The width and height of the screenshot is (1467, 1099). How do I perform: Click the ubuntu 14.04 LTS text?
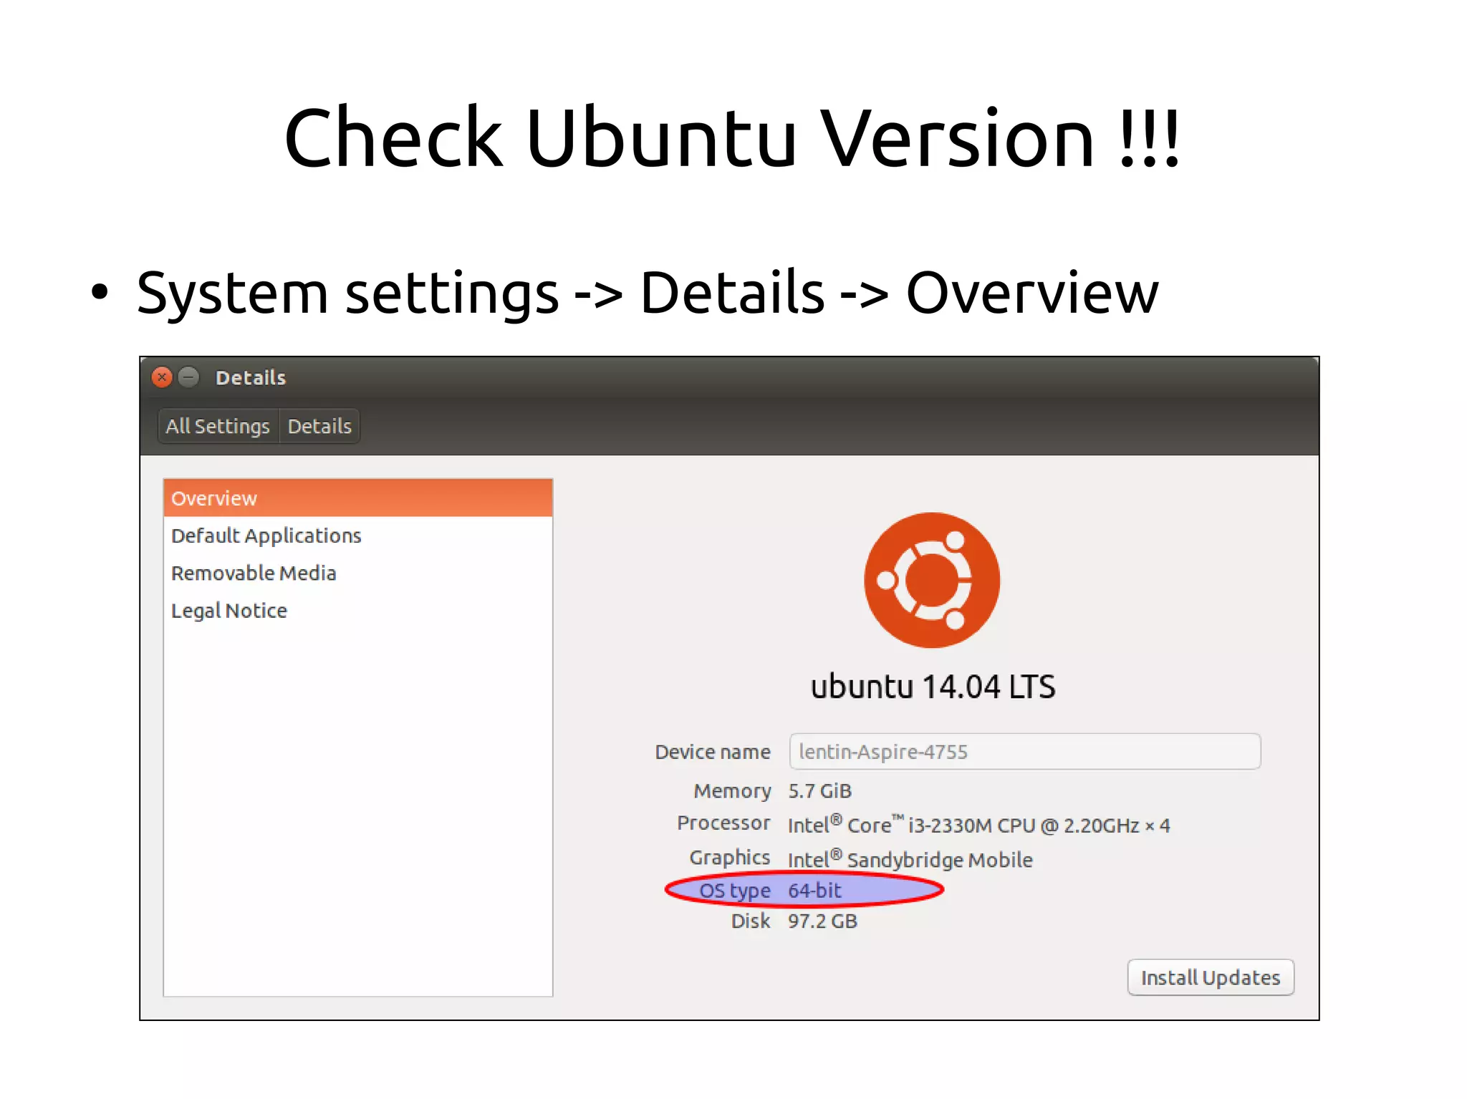933,687
